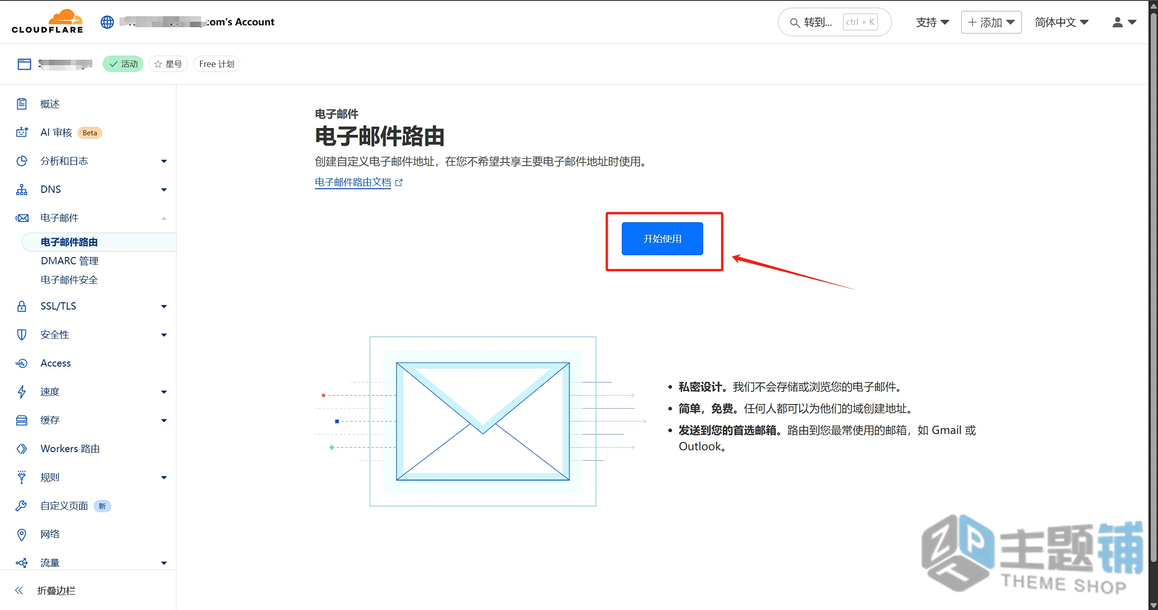Open the 添加 dropdown button
Image resolution: width=1158 pixels, height=610 pixels.
point(991,22)
